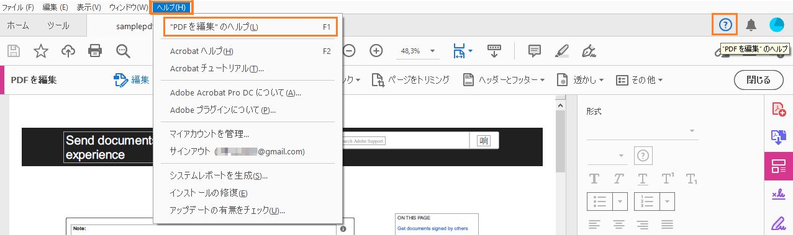Toggle bold text formatting
The image size is (793, 235).
(594, 179)
